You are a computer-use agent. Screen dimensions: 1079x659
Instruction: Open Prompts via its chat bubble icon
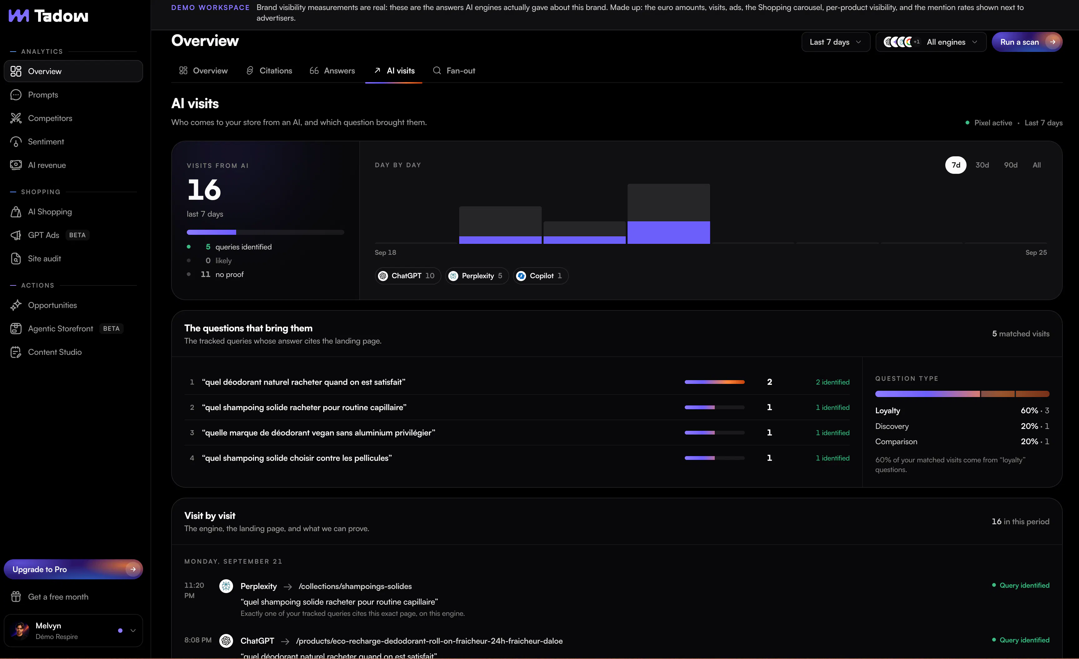16,95
